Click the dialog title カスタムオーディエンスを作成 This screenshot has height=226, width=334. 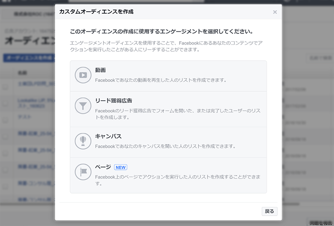pos(96,12)
